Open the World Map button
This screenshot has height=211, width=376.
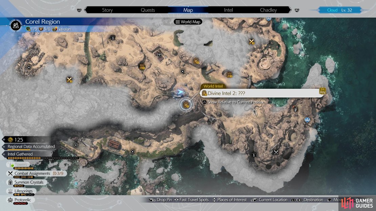pos(188,22)
